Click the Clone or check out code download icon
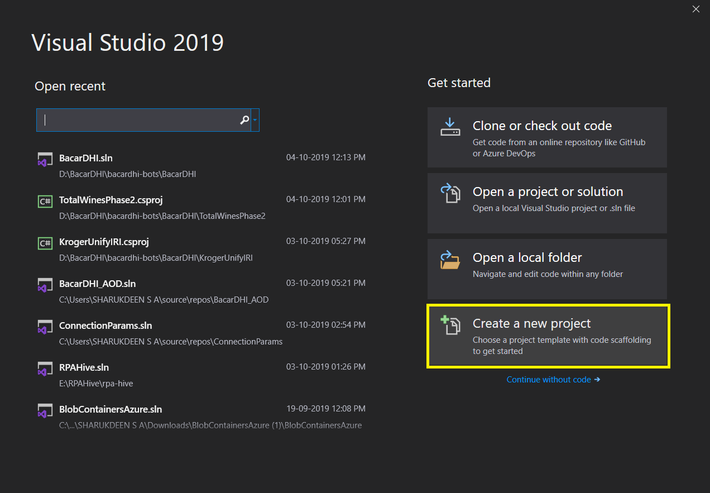The image size is (710, 493). (x=450, y=127)
